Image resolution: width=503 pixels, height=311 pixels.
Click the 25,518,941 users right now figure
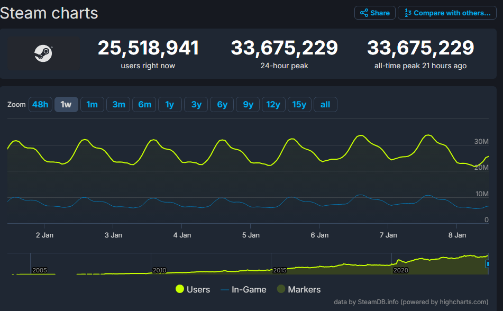click(x=148, y=48)
